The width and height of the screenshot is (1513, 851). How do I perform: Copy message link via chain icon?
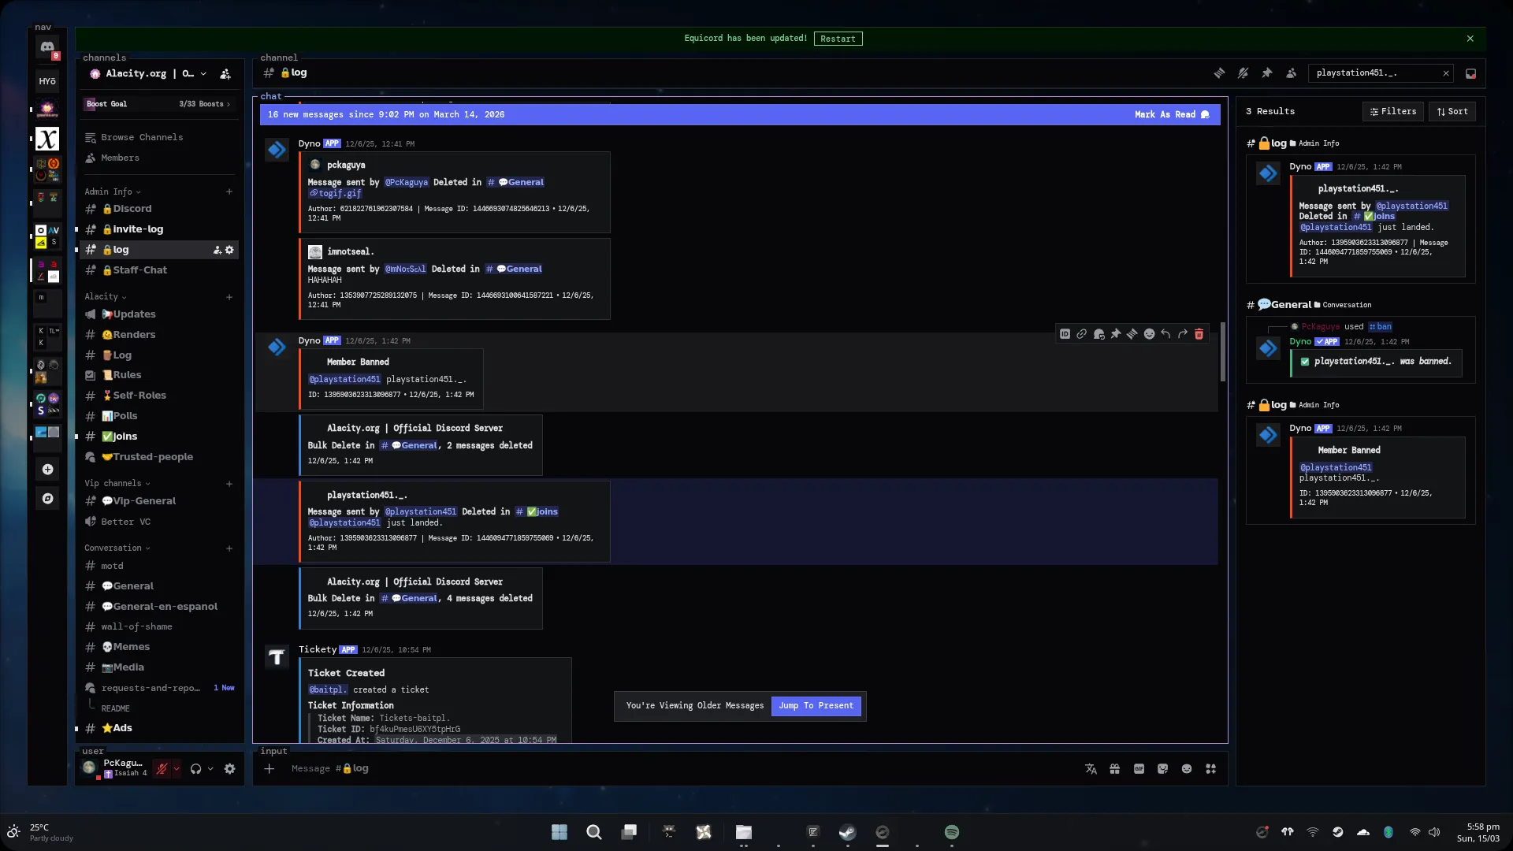pos(1081,334)
